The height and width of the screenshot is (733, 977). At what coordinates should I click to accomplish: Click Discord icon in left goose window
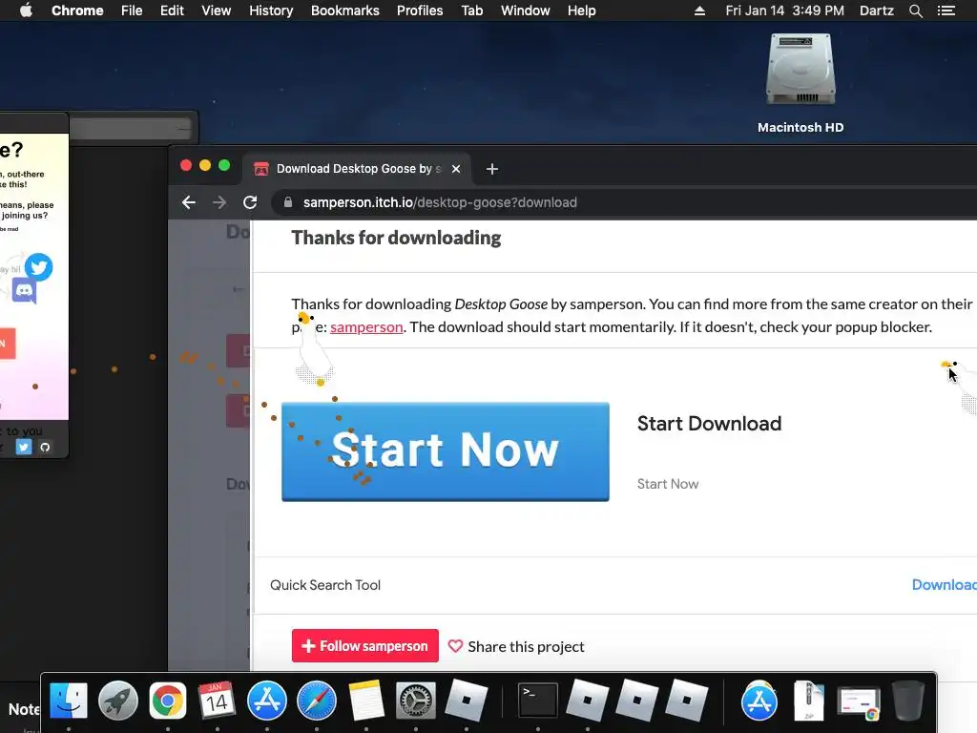tap(24, 290)
